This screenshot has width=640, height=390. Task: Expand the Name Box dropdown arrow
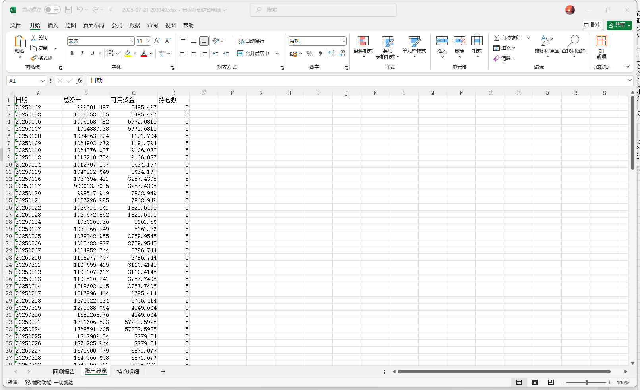coord(43,81)
